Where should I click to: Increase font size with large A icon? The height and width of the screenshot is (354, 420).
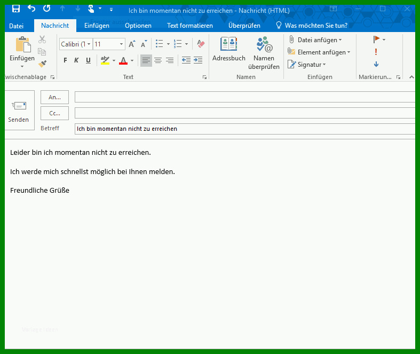(132, 44)
